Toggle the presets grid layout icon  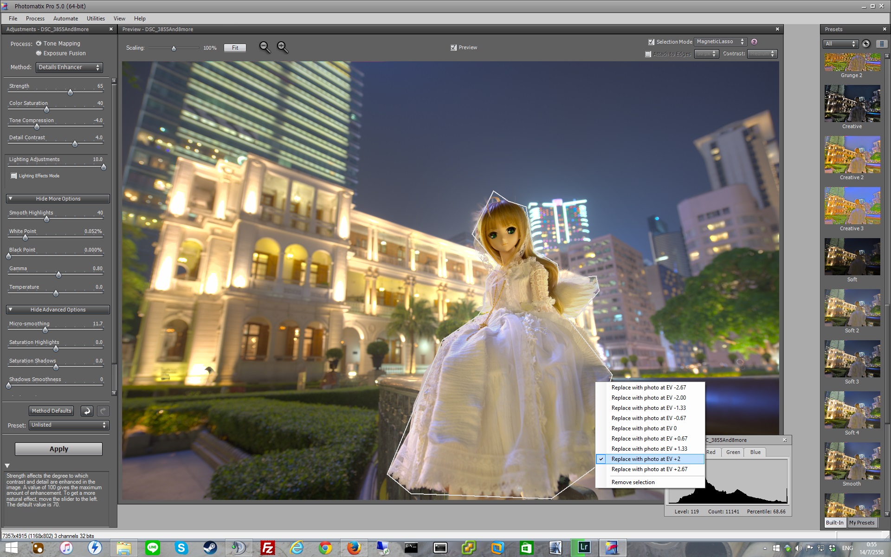[882, 44]
